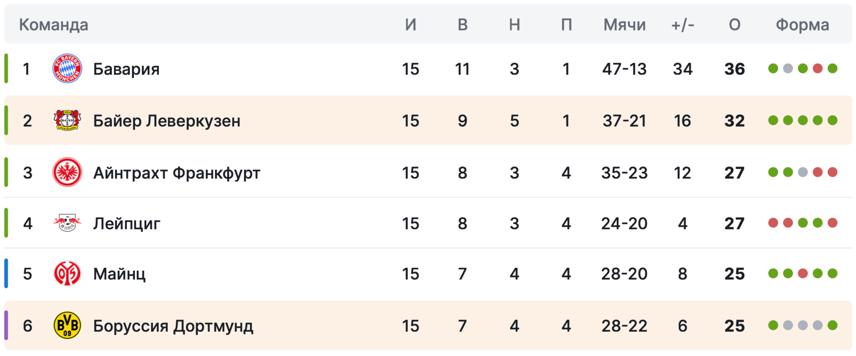The height and width of the screenshot is (356, 856).
Task: Click the Форма column header
Action: [802, 25]
